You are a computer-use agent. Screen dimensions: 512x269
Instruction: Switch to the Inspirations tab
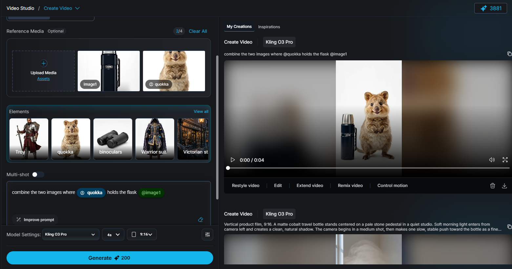(x=269, y=27)
